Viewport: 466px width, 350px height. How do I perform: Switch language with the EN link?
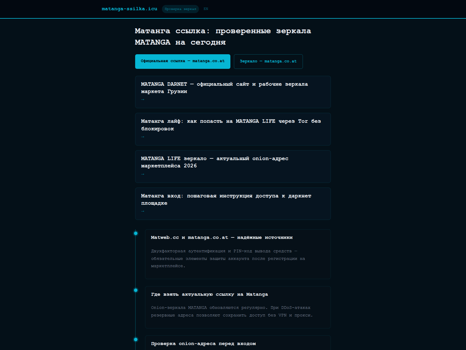point(206,9)
